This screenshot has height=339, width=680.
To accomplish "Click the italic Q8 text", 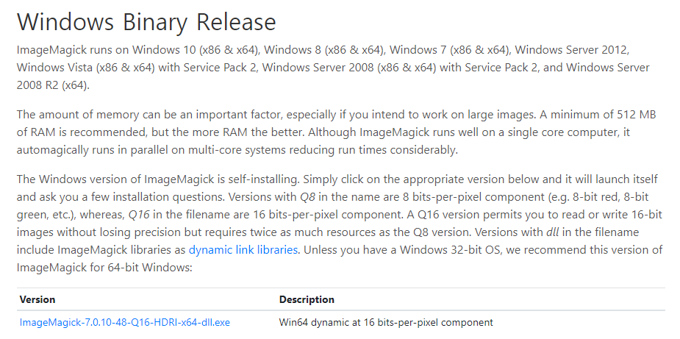I will (308, 197).
